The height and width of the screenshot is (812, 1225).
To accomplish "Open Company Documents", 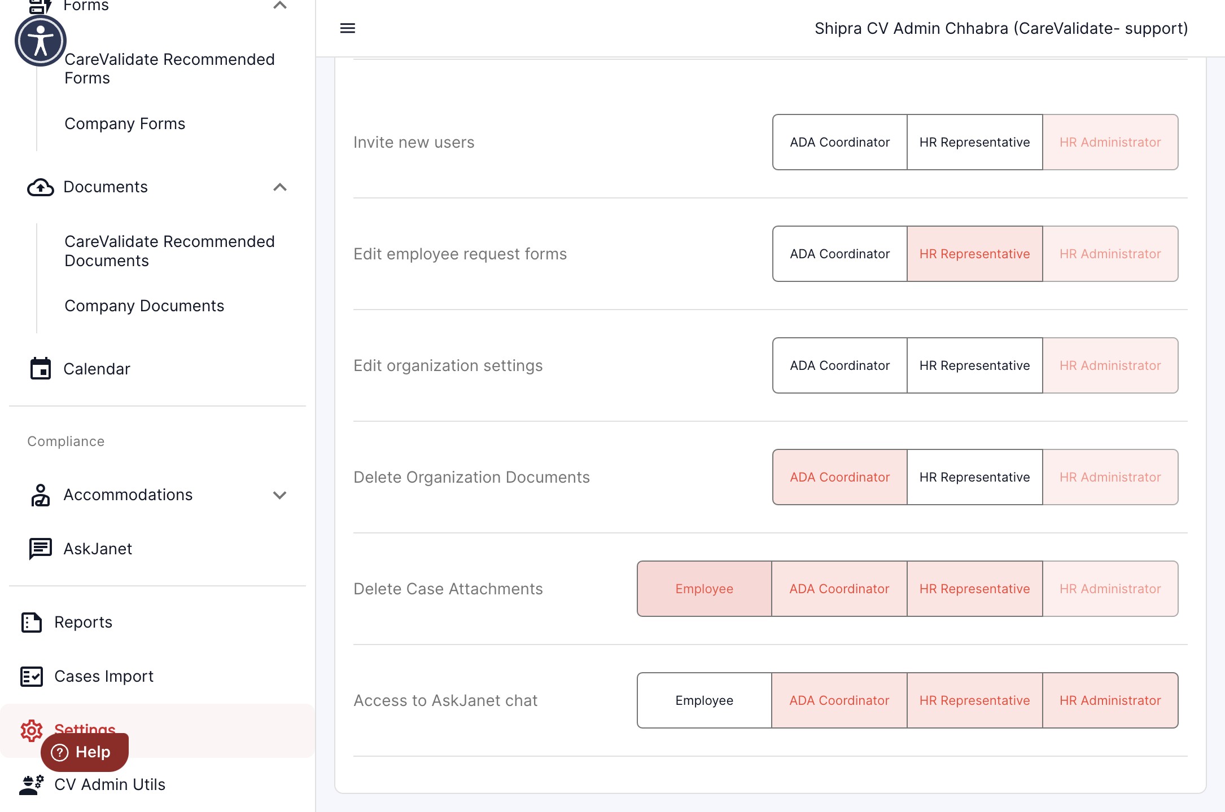I will (x=144, y=306).
